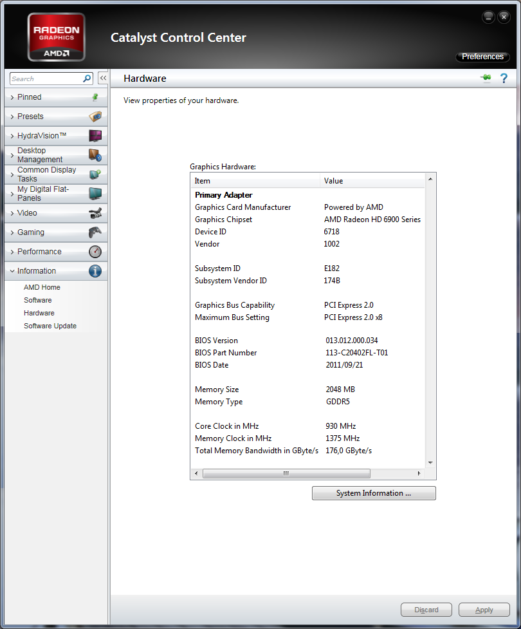Click the hardware list scroll-down arrow

pyautogui.click(x=430, y=462)
